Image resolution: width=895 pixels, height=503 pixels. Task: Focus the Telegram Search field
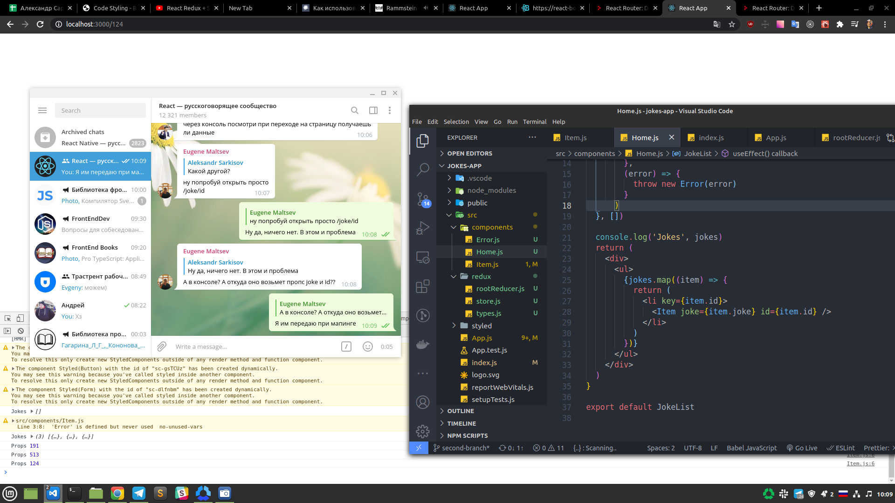(100, 110)
